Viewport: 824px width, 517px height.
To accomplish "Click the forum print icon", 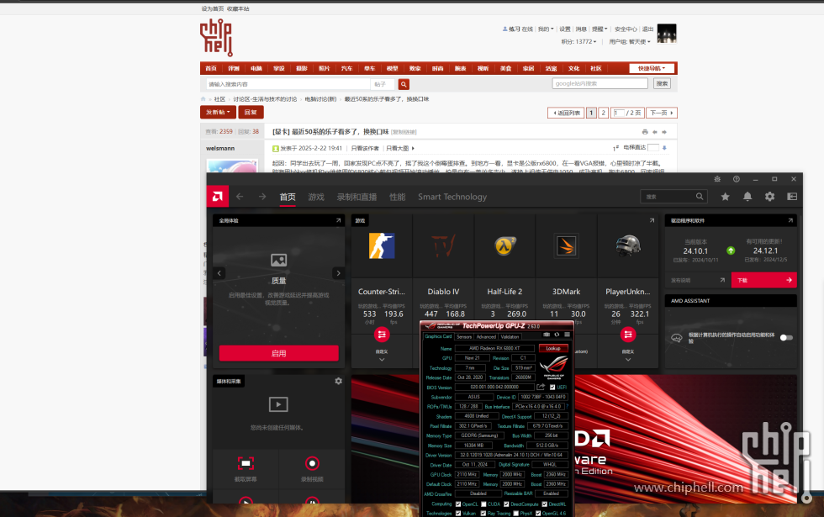I will click(645, 132).
